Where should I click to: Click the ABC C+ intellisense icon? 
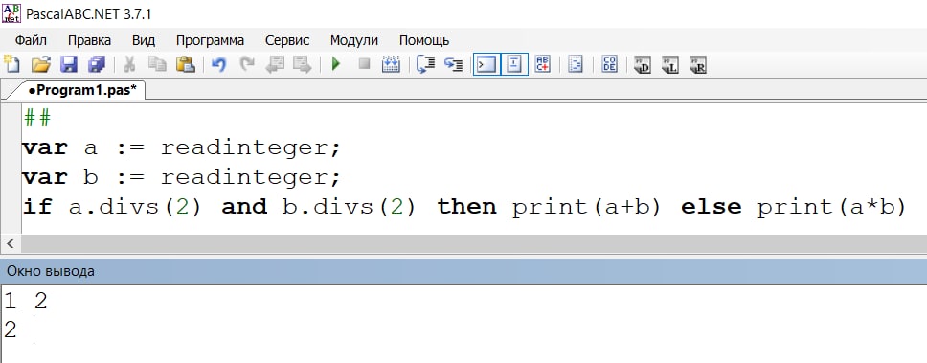click(542, 64)
